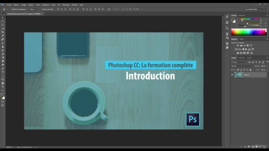The image size is (269, 151).
Task: Open the Edit Toolbar three-dots button
Action: pos(3,90)
